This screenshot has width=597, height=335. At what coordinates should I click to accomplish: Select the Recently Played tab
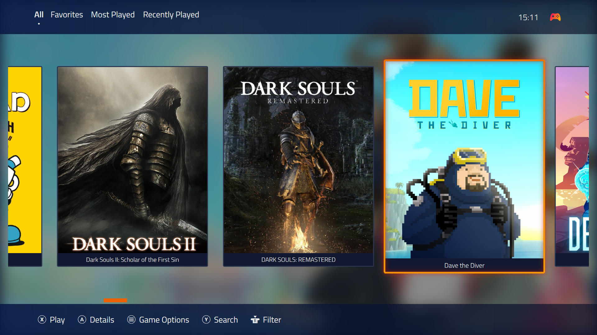tap(171, 15)
